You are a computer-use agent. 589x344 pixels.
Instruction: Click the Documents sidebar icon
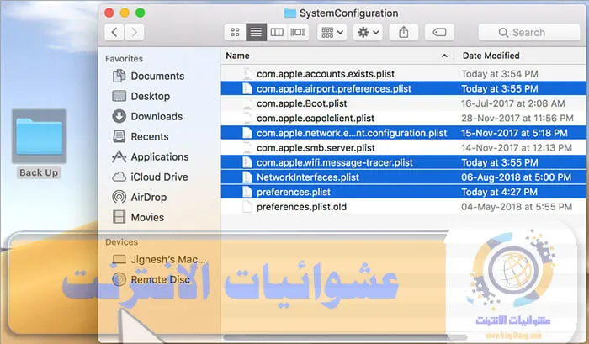point(119,76)
